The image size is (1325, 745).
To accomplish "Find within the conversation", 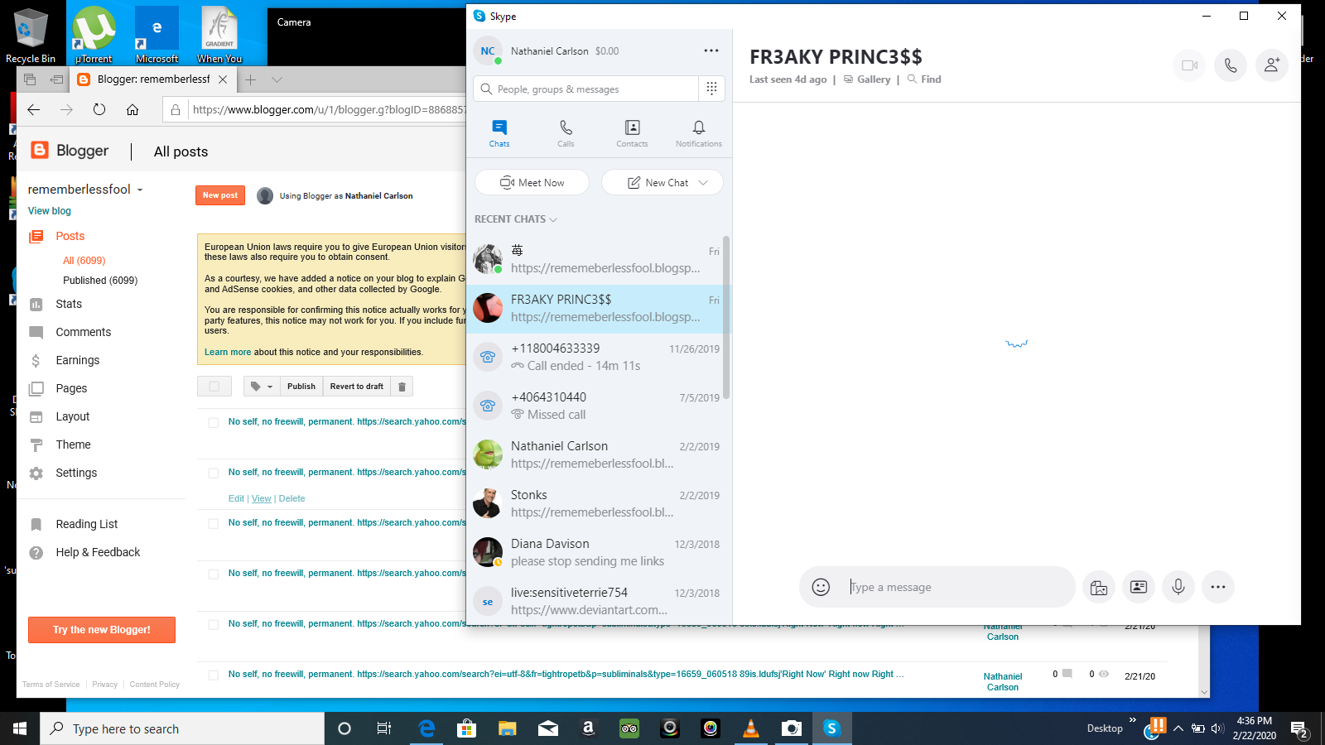I will 924,79.
